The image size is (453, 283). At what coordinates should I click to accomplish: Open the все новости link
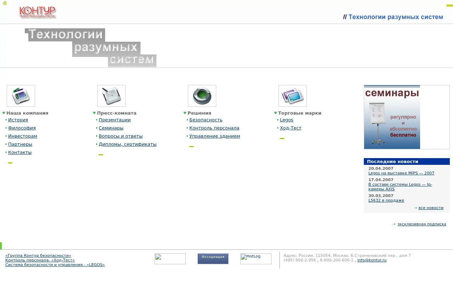431,208
